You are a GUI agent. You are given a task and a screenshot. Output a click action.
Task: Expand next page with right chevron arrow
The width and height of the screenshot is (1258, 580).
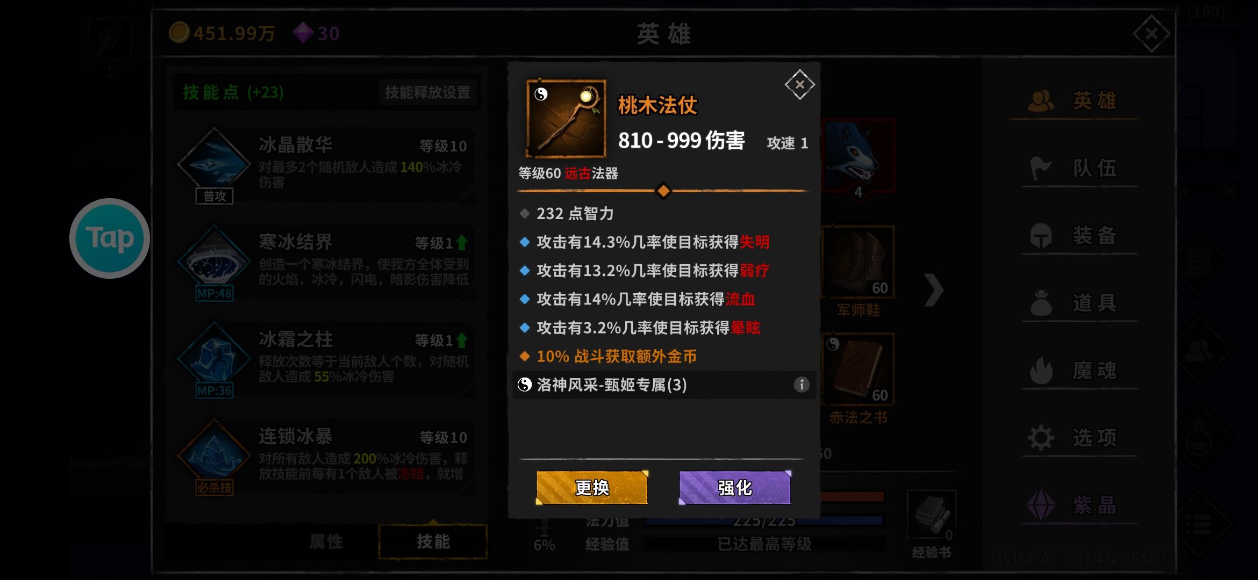(x=934, y=290)
